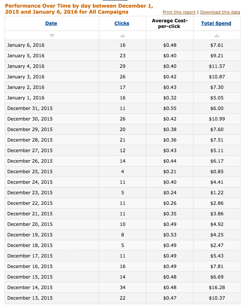Click the Average Cost-per-click column header

click(x=170, y=23)
